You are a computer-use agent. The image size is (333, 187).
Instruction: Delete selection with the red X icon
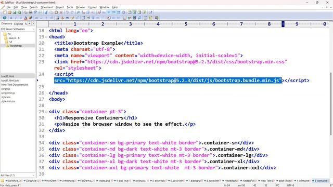pos(61,12)
